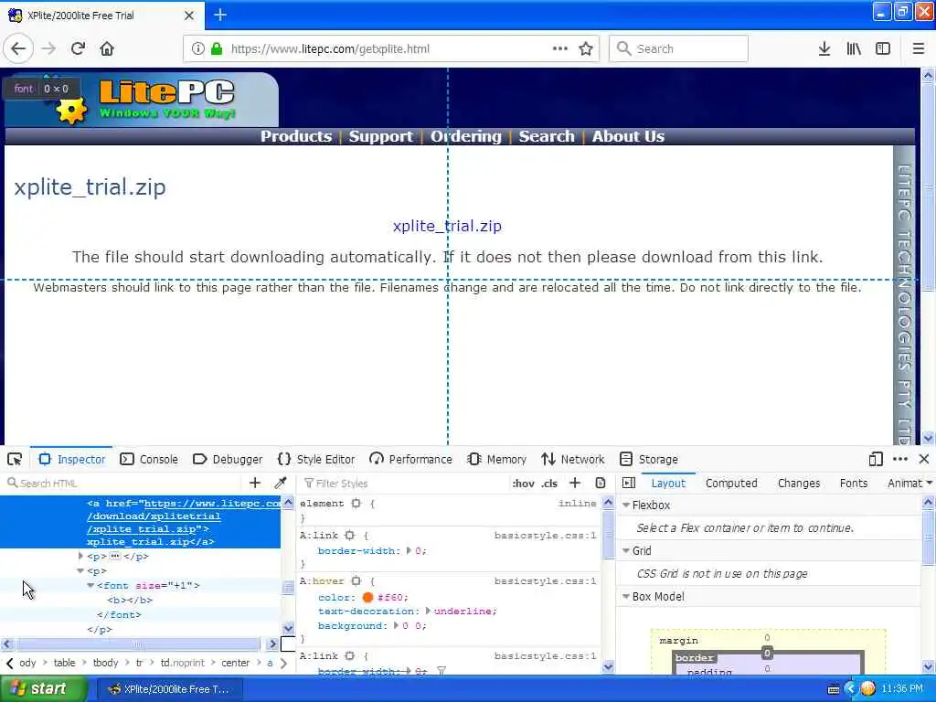Toggle print media simulation icon
The width and height of the screenshot is (936, 702).
pos(601,483)
